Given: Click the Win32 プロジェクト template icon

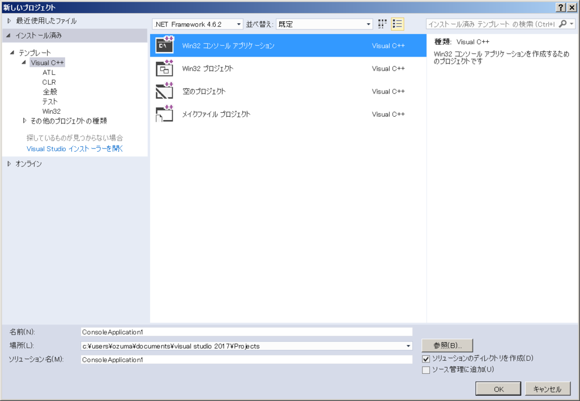Looking at the screenshot, I should (165, 68).
